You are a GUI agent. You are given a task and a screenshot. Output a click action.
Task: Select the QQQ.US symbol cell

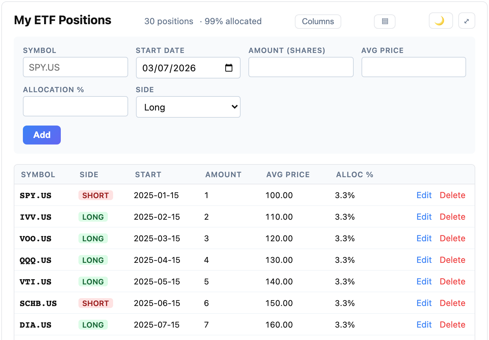[x=35, y=260]
